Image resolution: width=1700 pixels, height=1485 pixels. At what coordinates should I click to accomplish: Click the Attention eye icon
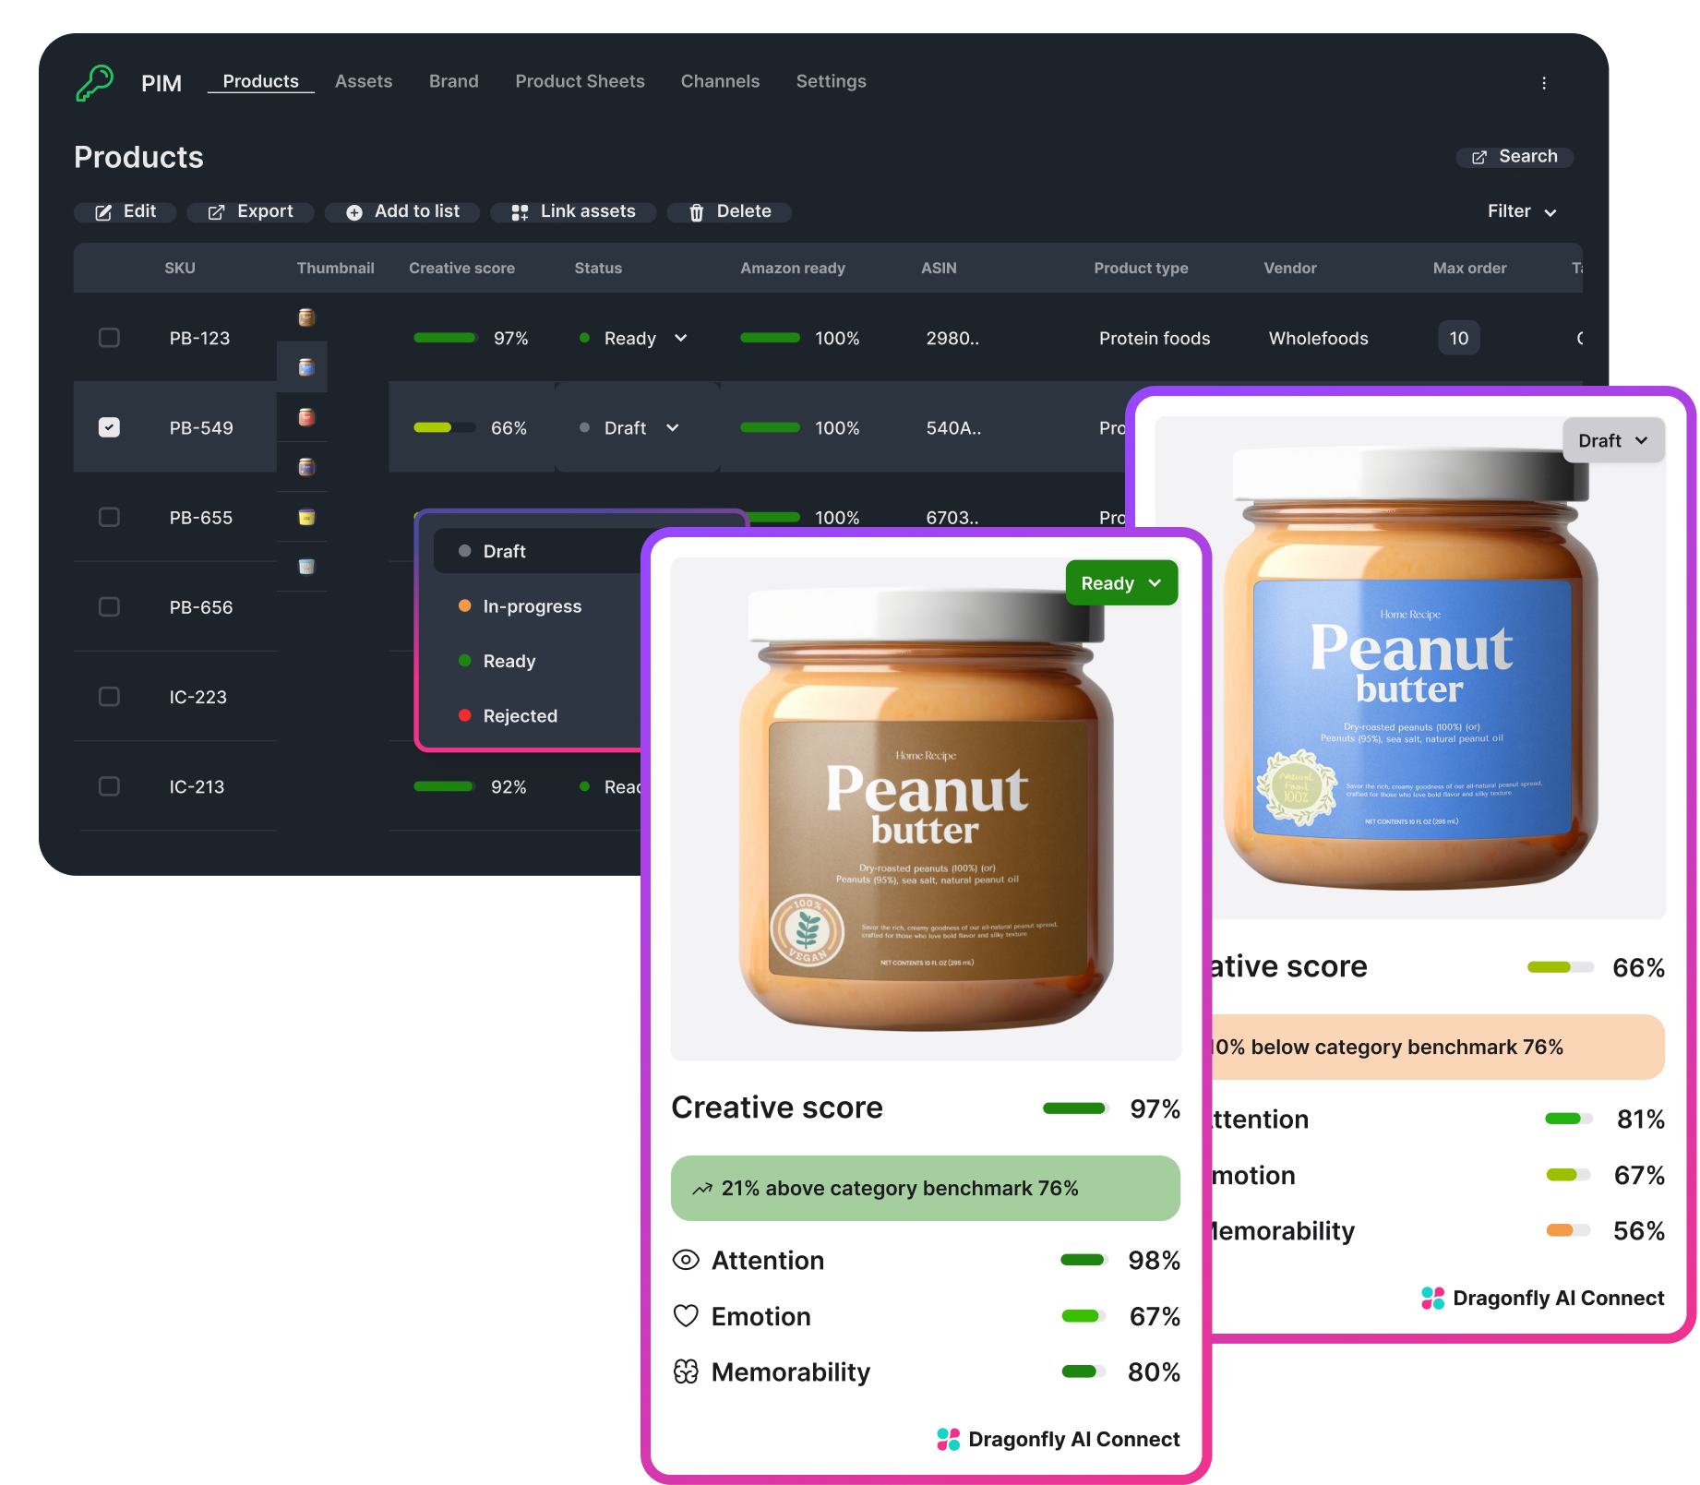(686, 1260)
